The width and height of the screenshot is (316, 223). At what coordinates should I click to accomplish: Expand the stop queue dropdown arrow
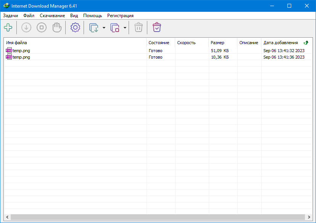125,28
